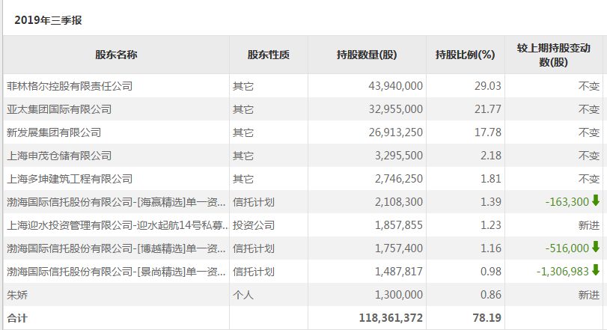
Task: Click the holding quantity 2,746,250
Action: tap(399, 179)
